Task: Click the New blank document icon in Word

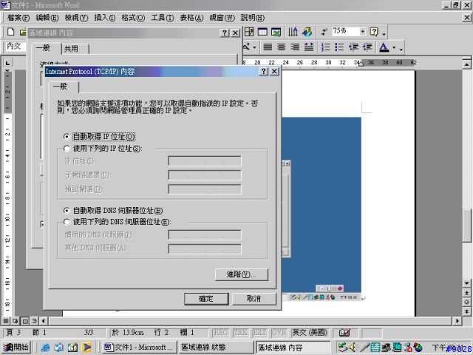Action: coord(10,32)
